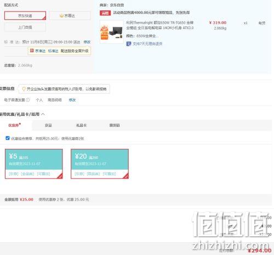Screen dimensions: 274x255
Task: Click the invoice tip lightbulb icon
Action: coord(24,89)
